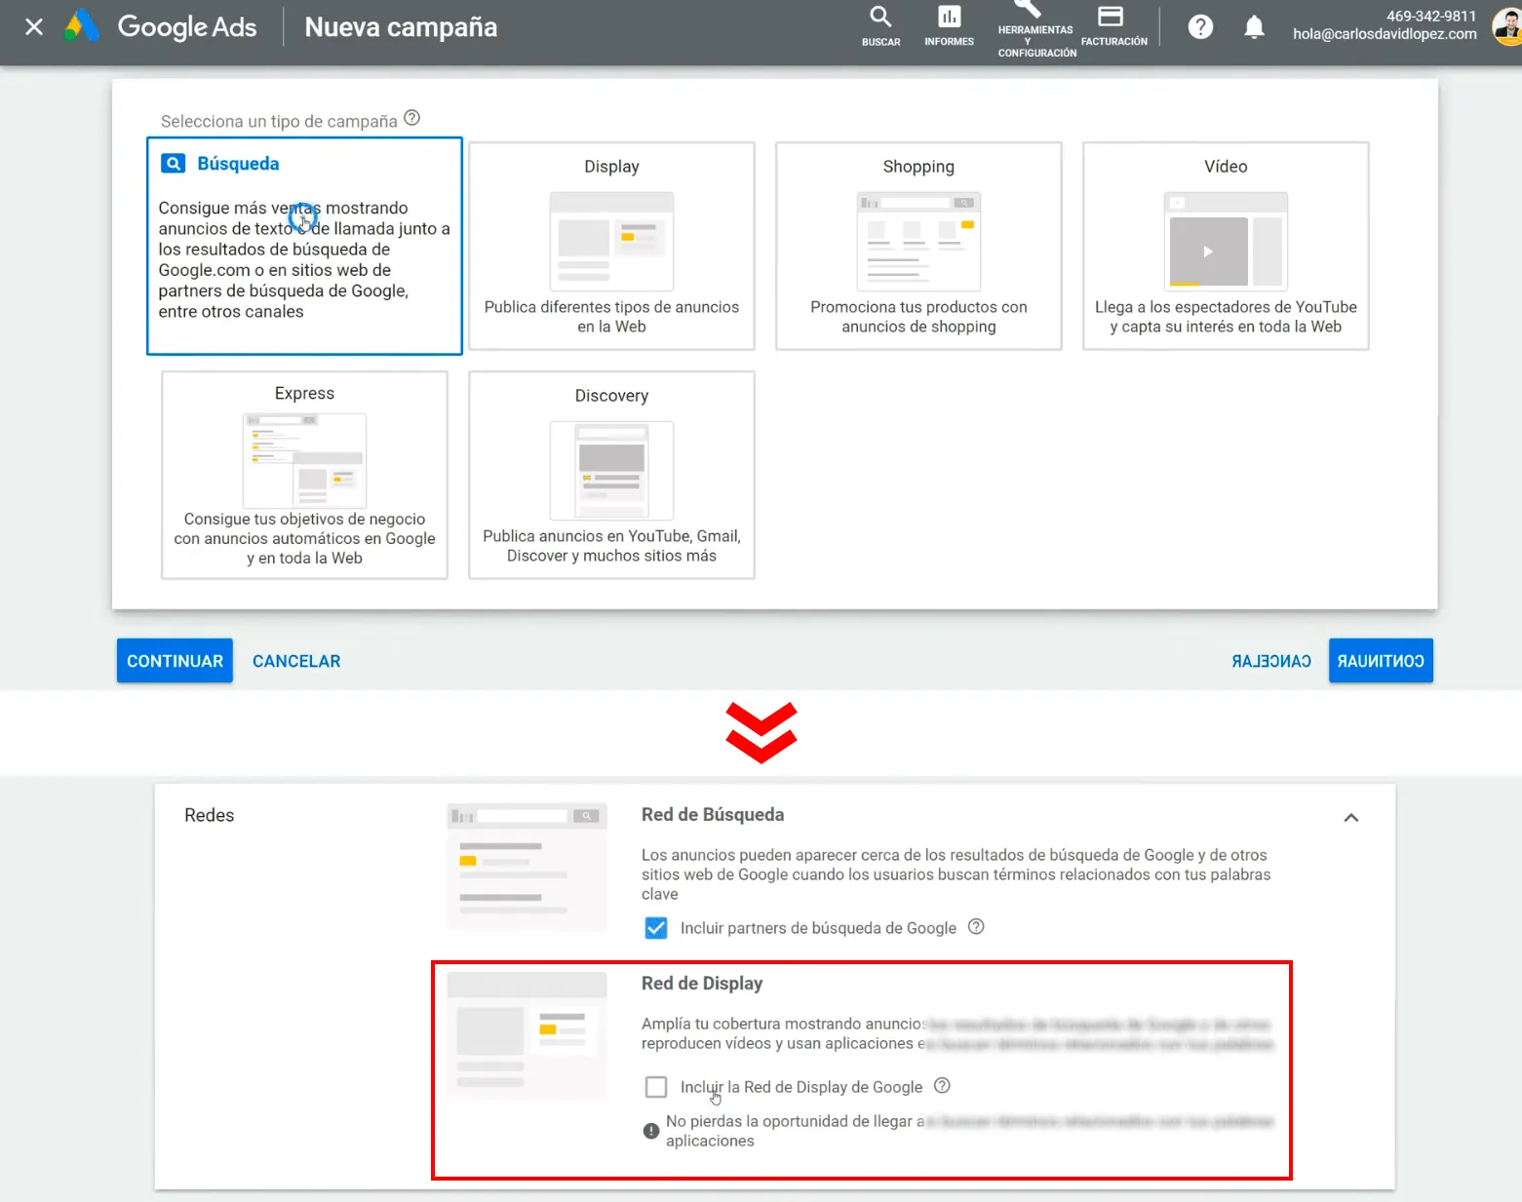Image resolution: width=1522 pixels, height=1202 pixels.
Task: Open the Buscar search tool
Action: (x=880, y=26)
